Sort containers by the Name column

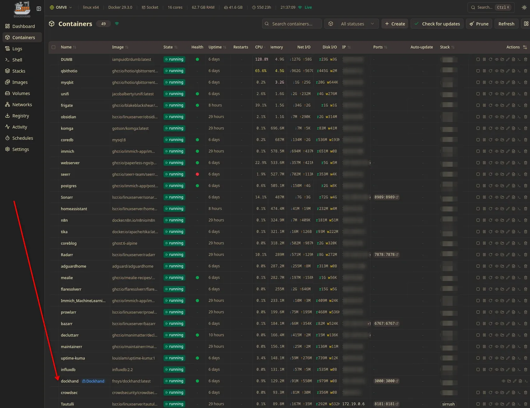point(68,47)
